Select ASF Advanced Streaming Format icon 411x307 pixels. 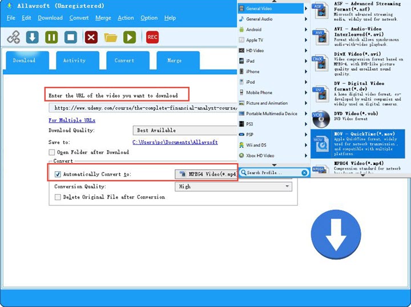pos(320,10)
